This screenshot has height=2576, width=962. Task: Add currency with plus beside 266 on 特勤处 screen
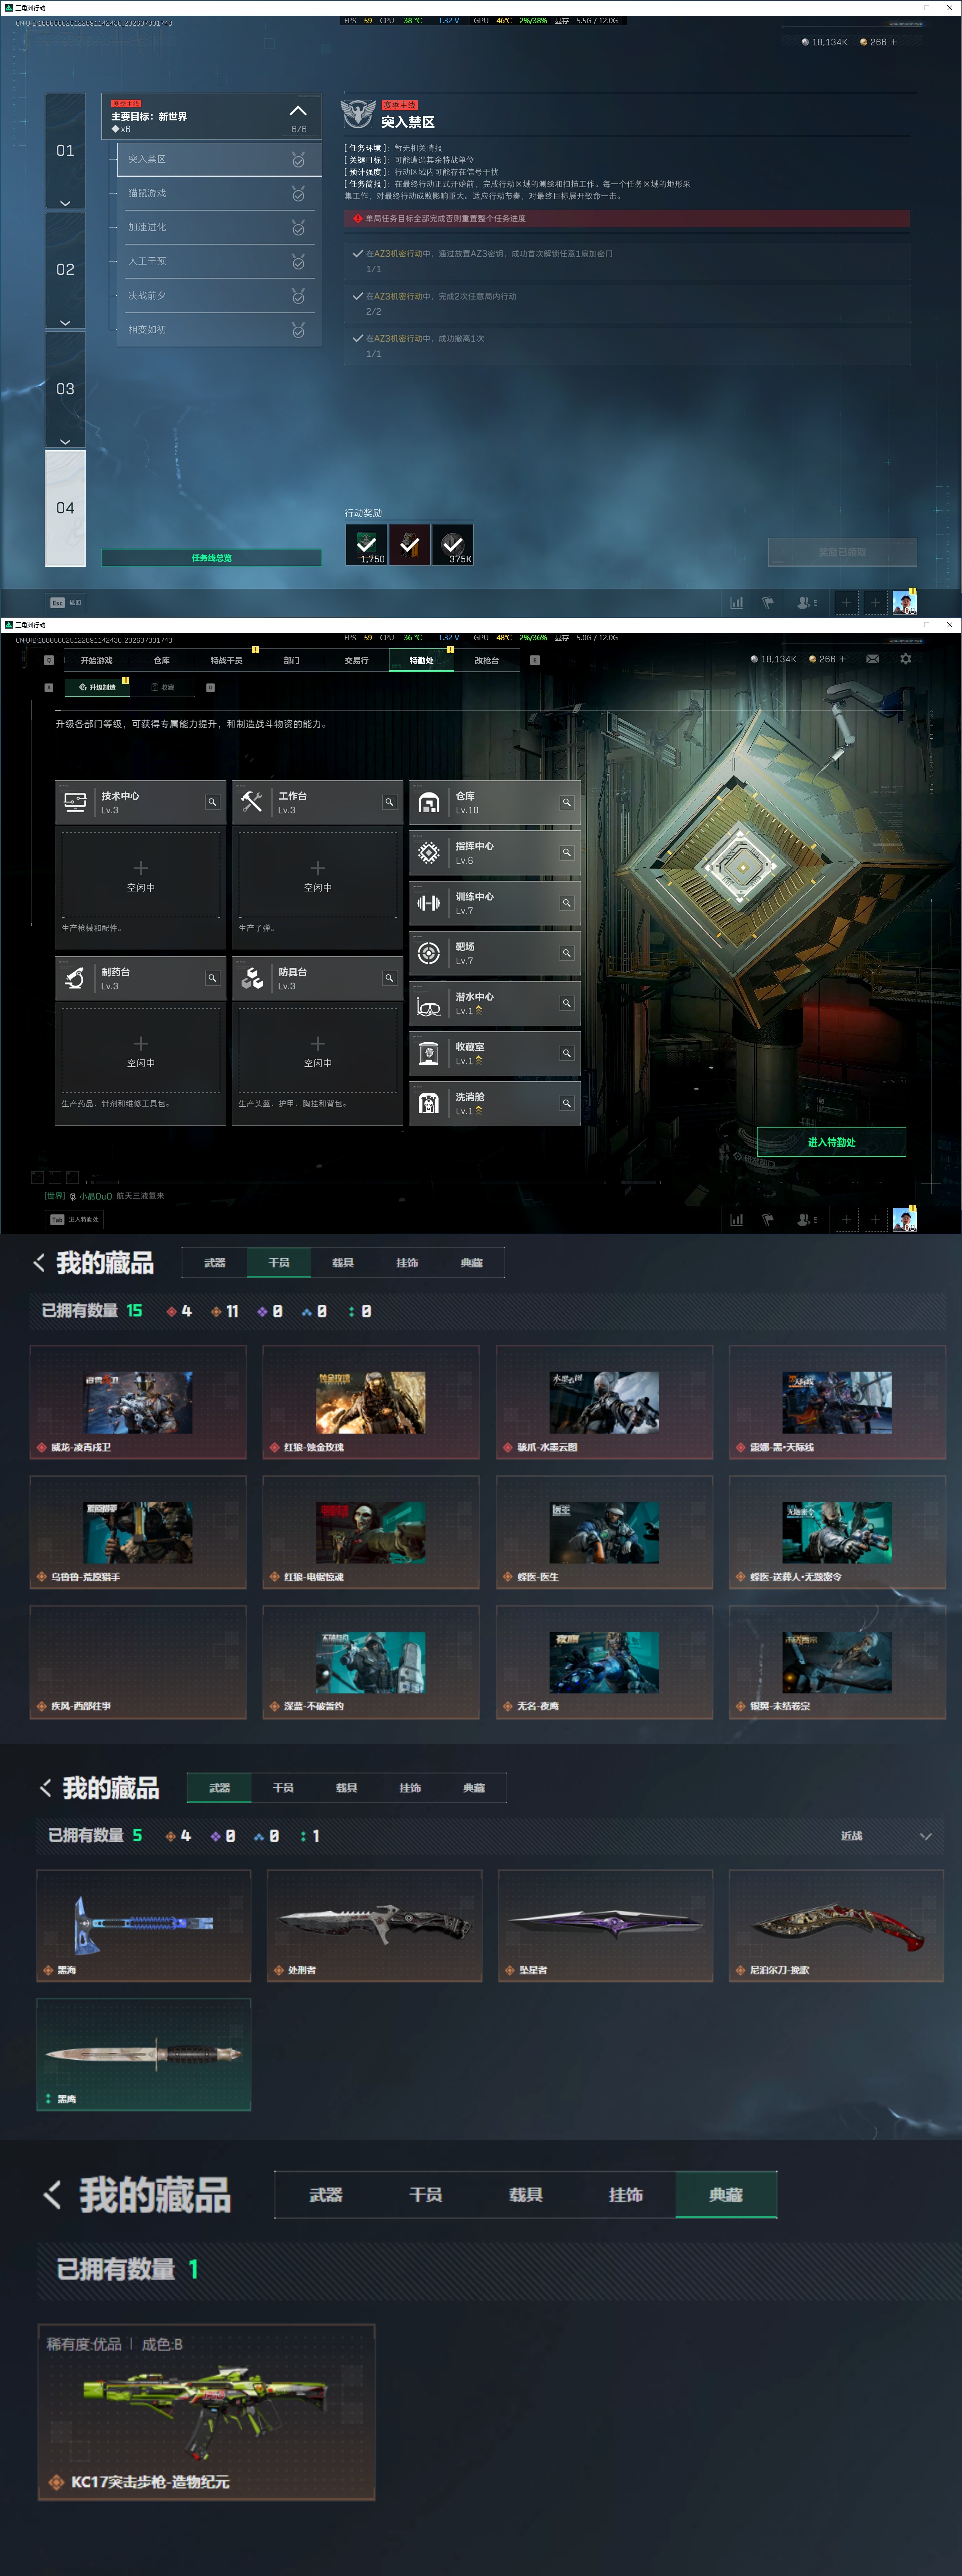pyautogui.click(x=842, y=659)
